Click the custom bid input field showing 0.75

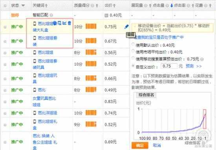point(169,66)
